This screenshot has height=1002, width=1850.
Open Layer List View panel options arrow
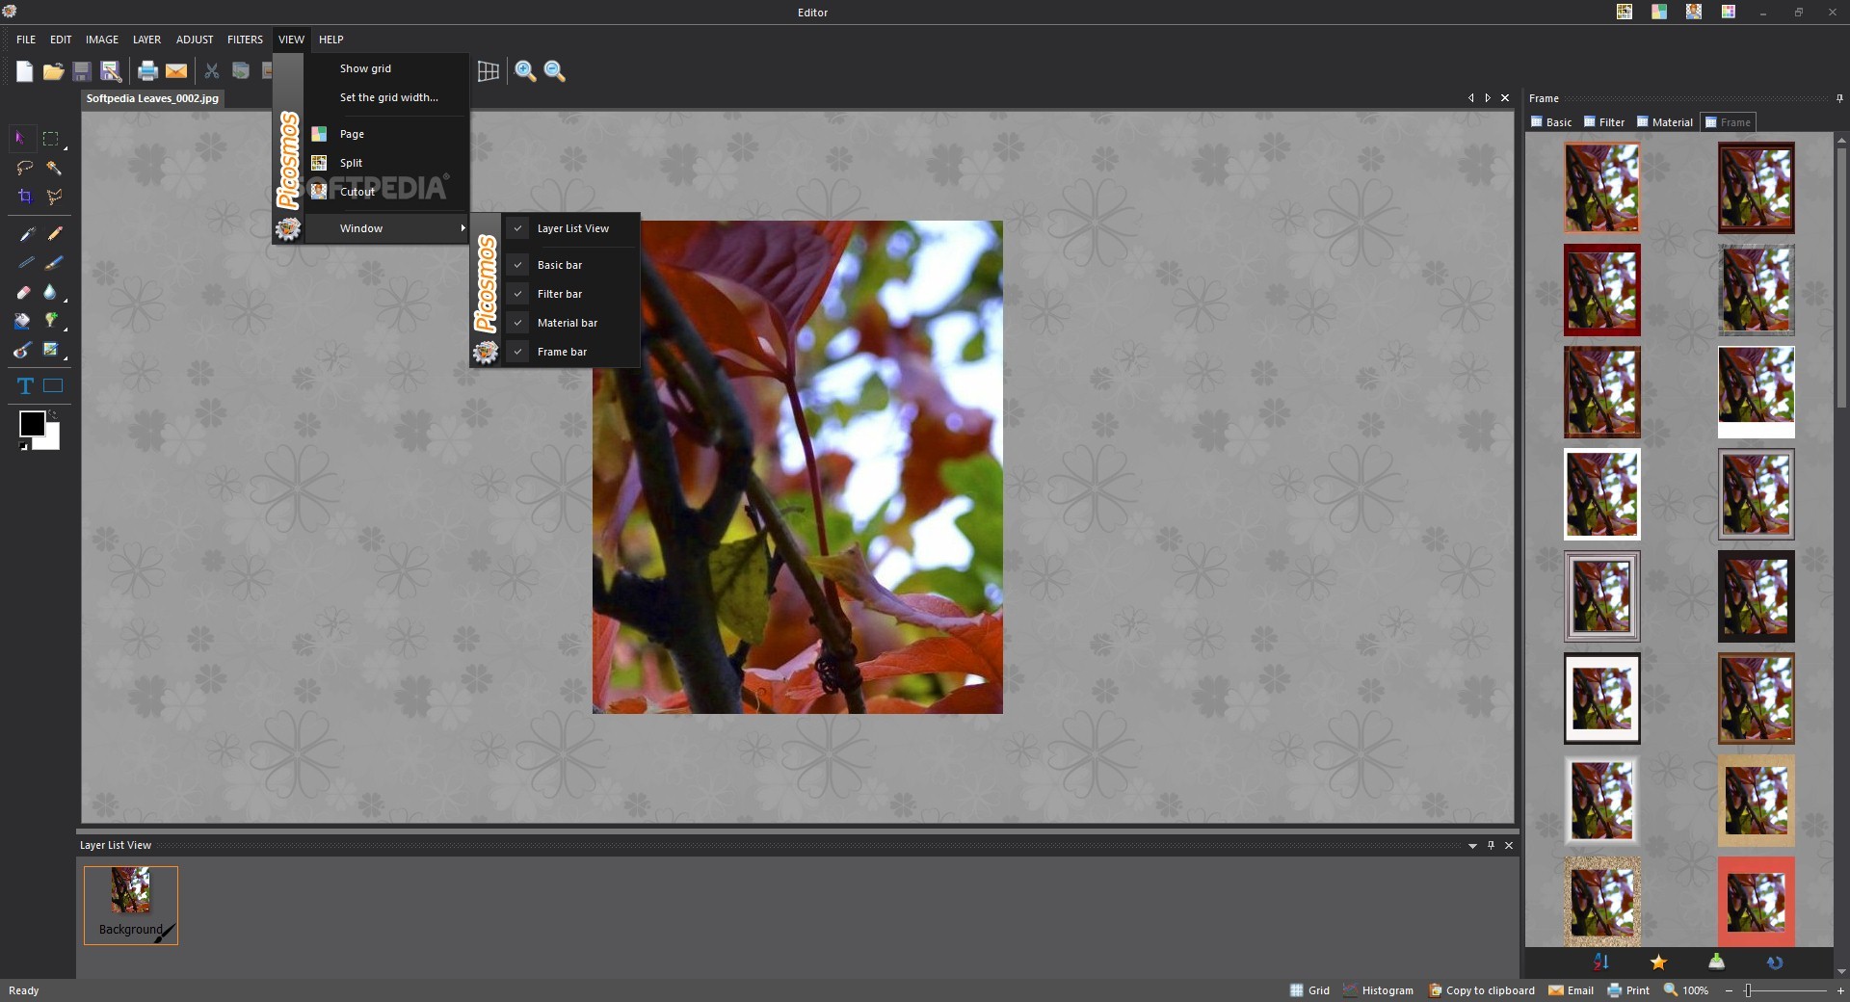[1472, 846]
